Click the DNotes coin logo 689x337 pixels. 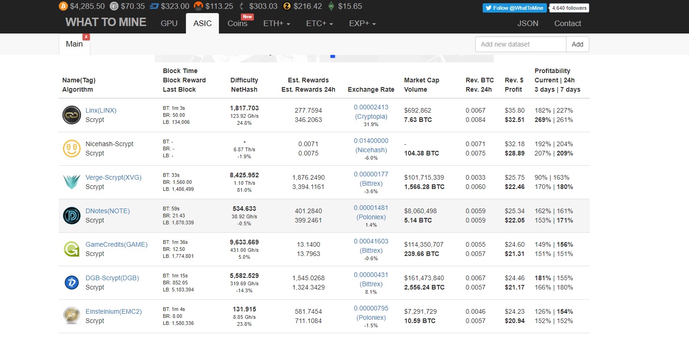click(x=72, y=216)
